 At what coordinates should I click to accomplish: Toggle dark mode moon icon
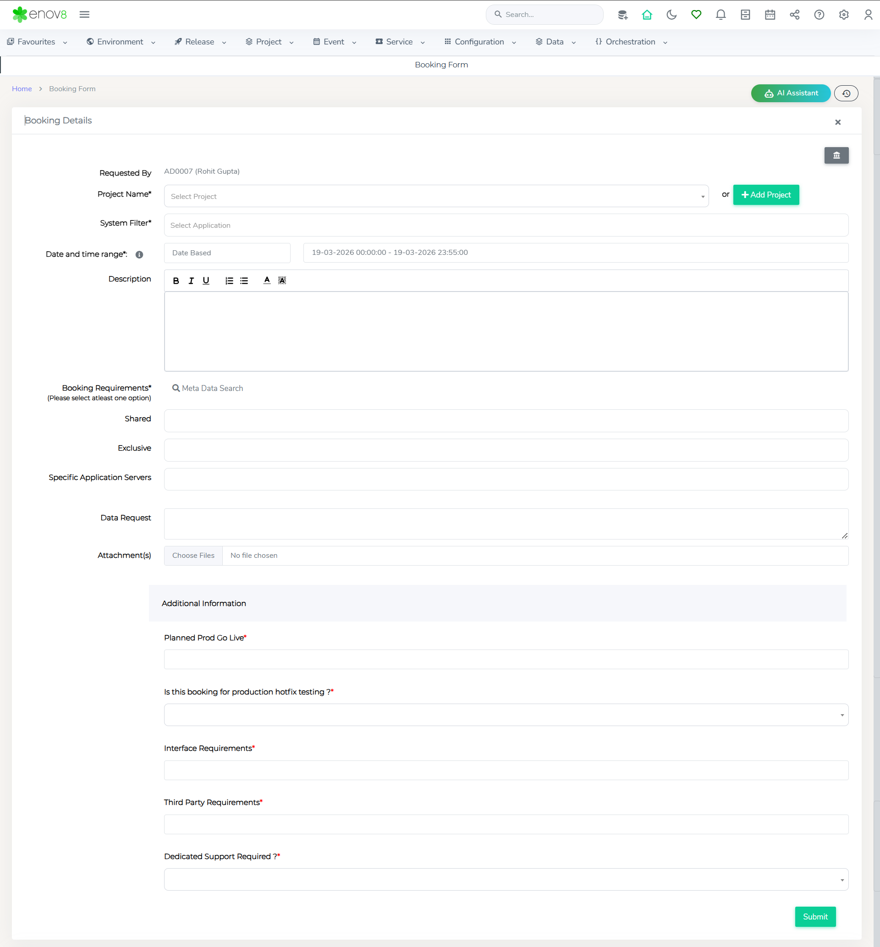(671, 15)
